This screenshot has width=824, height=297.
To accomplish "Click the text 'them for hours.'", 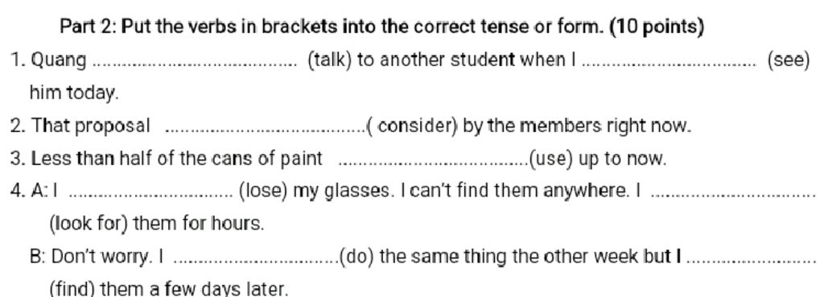I will pos(199,225).
